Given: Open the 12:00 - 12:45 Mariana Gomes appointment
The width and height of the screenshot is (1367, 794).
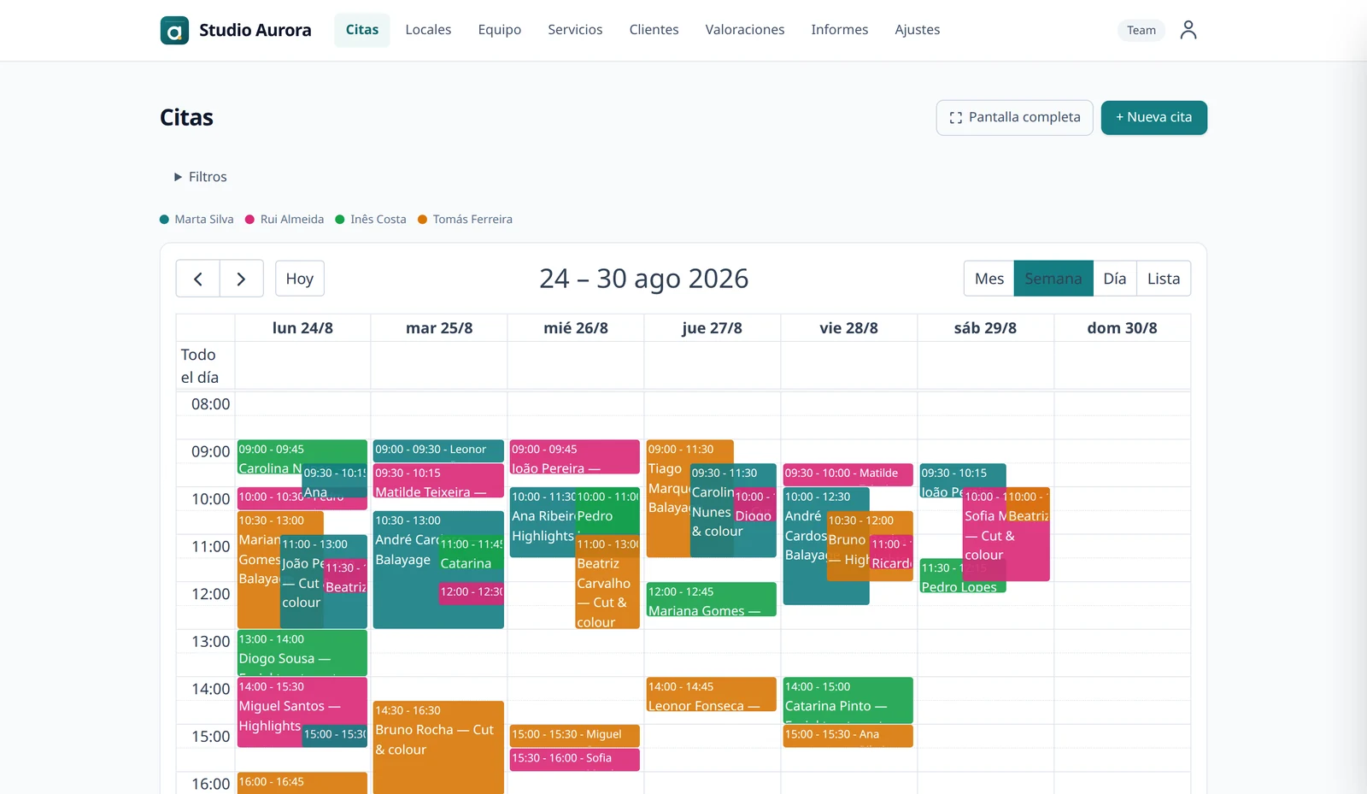Looking at the screenshot, I should click(712, 600).
